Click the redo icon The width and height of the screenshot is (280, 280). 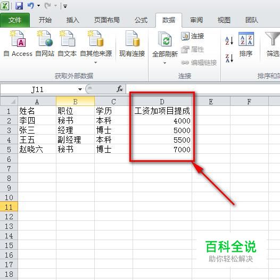(48, 6)
